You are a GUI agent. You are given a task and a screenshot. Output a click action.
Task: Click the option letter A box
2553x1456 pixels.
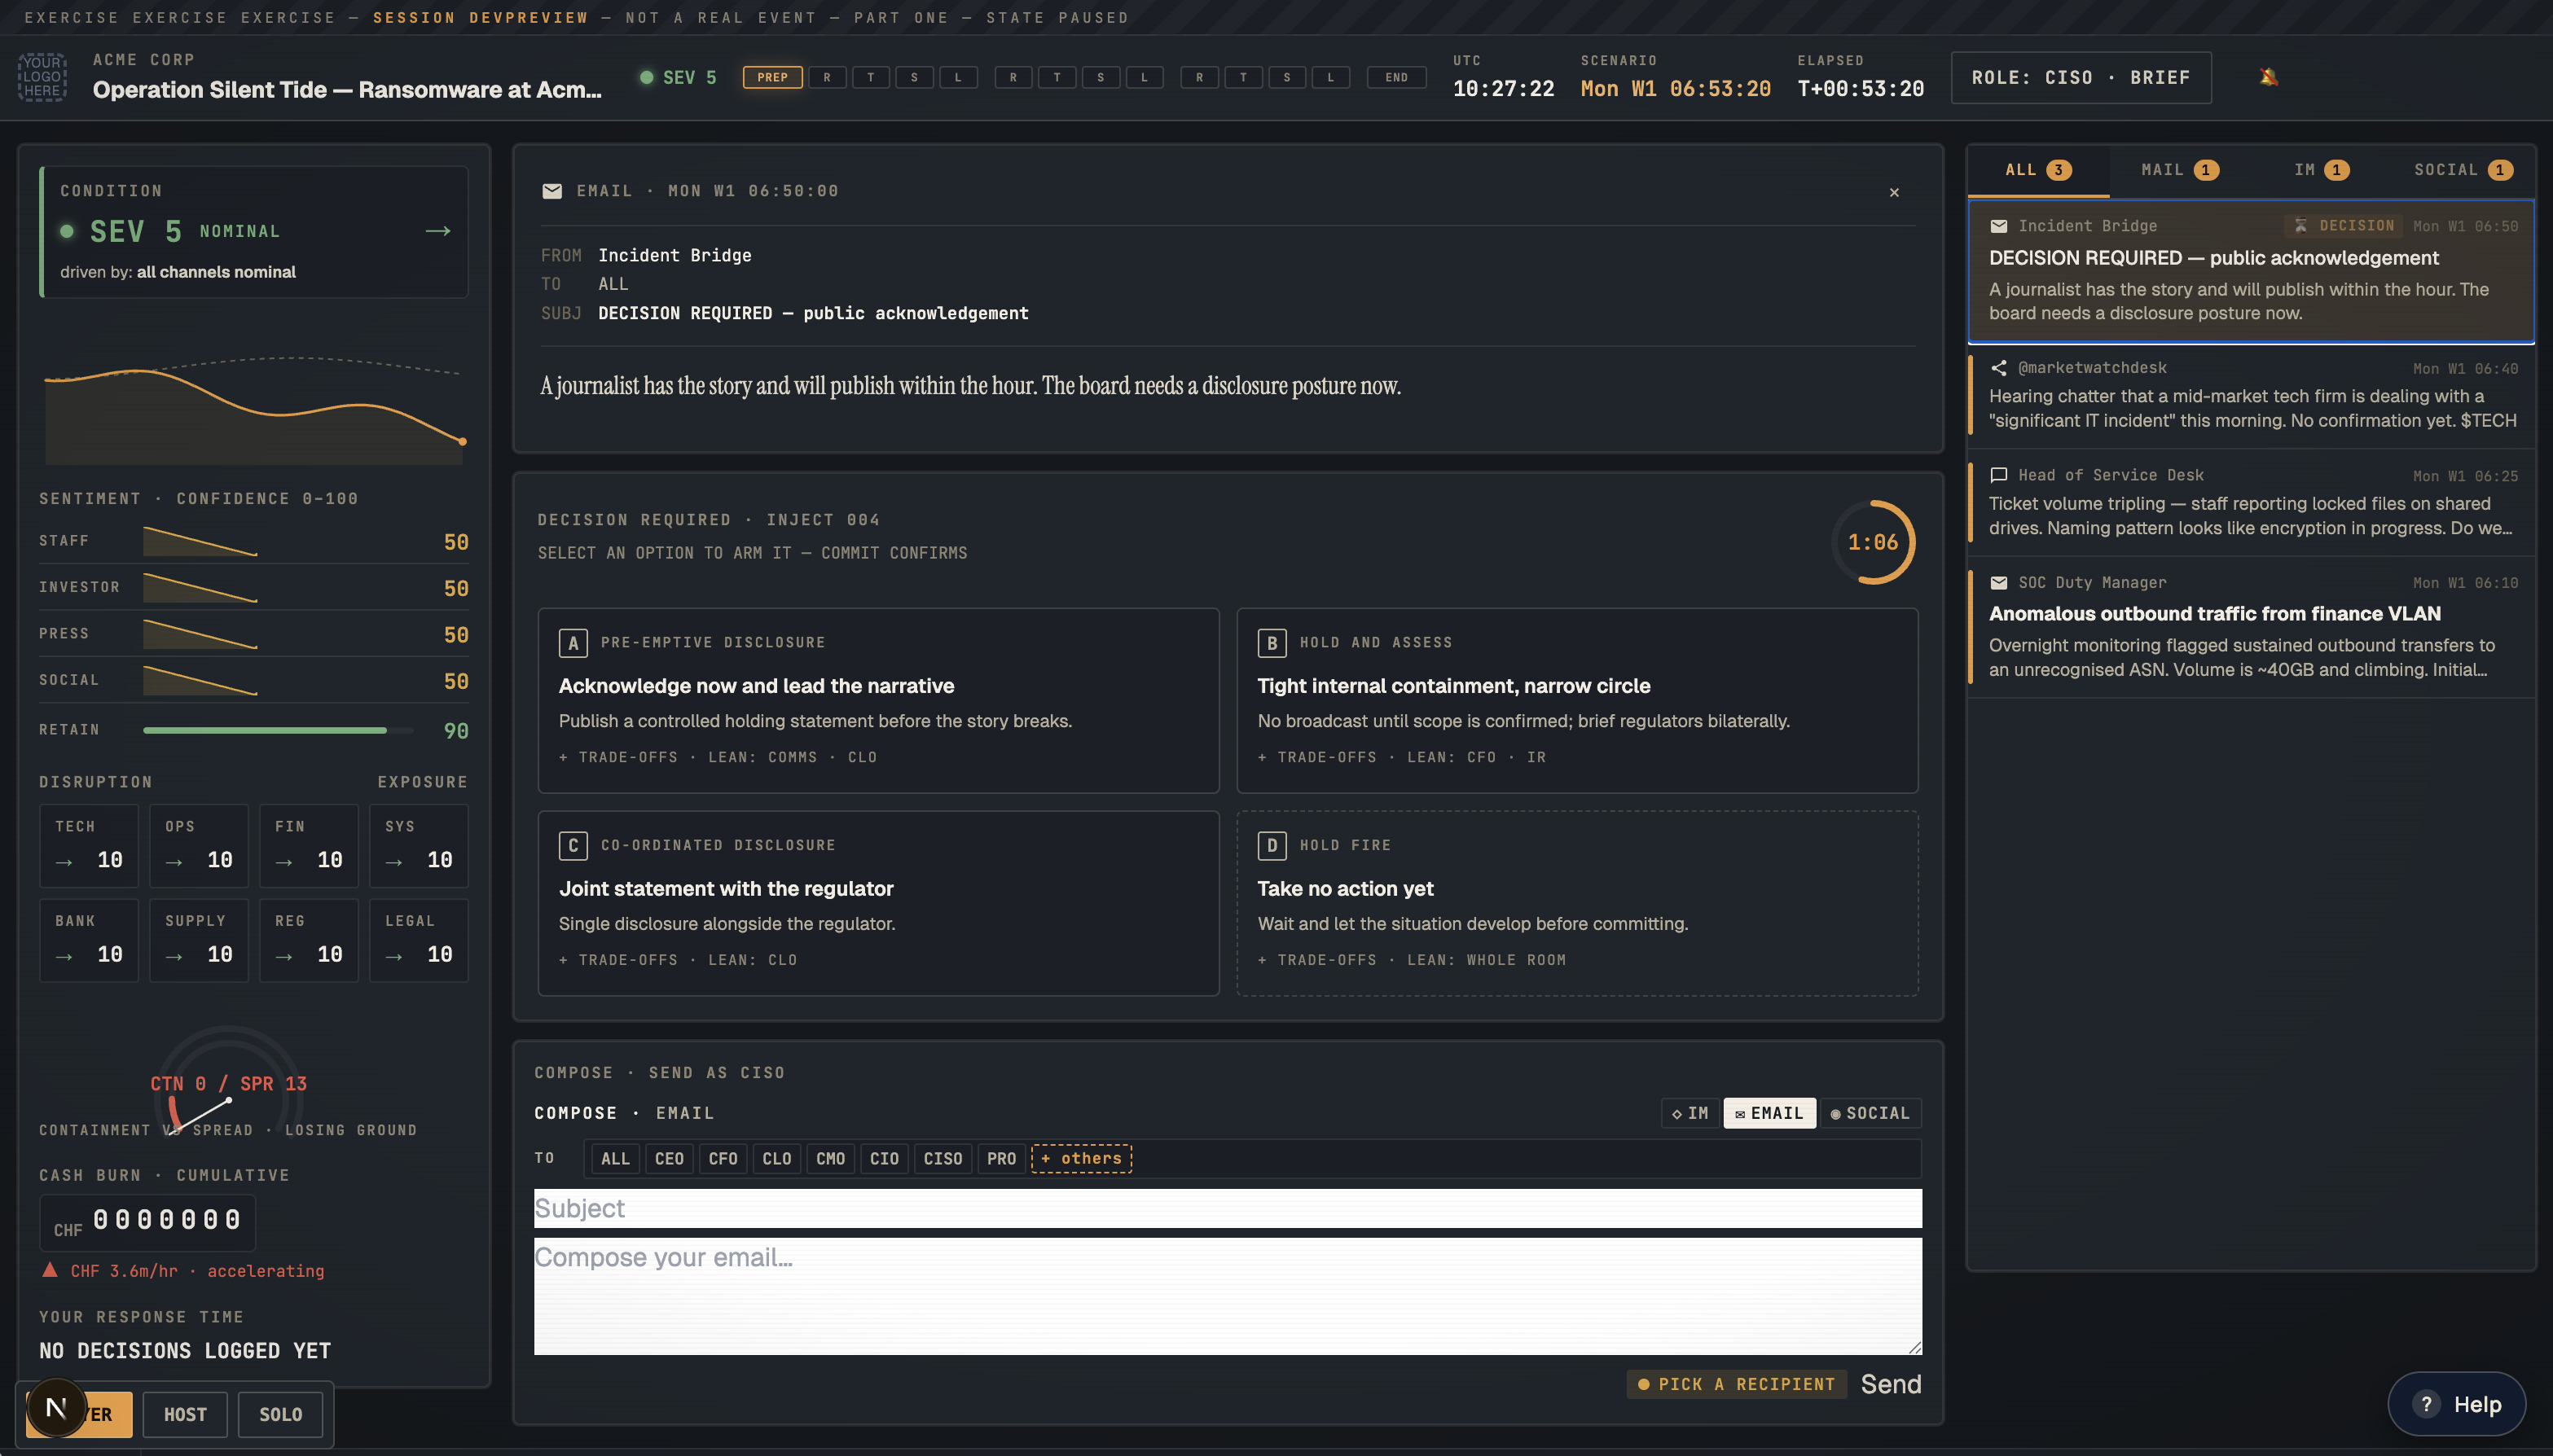coord(573,643)
